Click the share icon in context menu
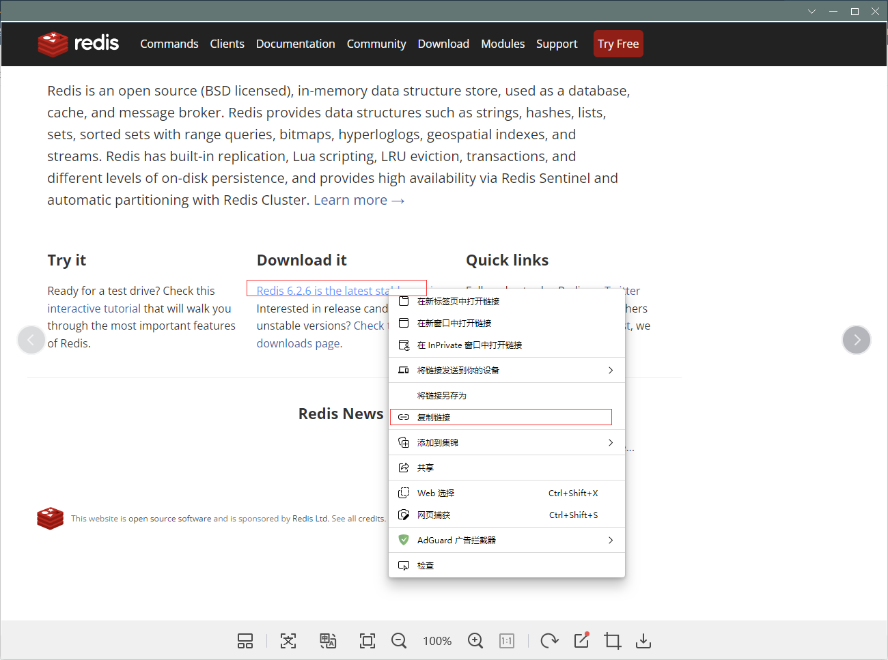 [404, 468]
